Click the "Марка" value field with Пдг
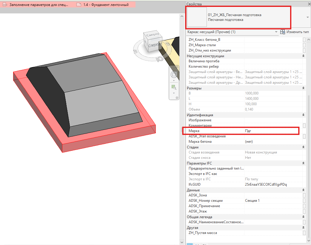The image size is (311, 245). (272, 131)
